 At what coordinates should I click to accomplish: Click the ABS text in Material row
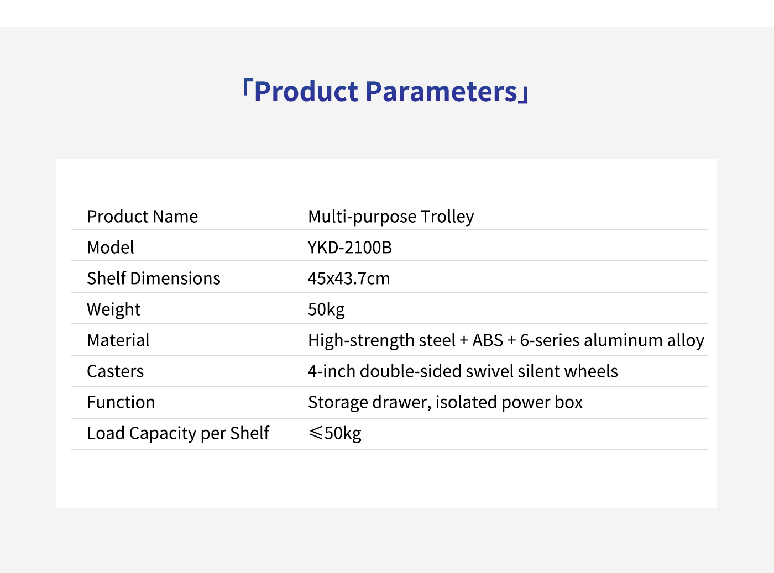pyautogui.click(x=488, y=340)
